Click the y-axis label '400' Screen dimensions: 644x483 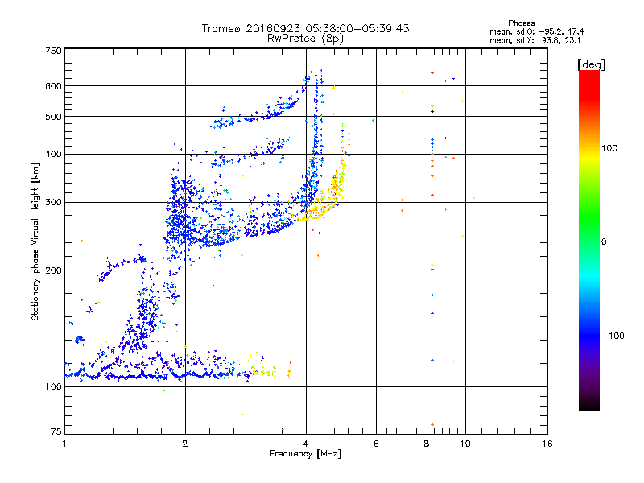point(53,155)
